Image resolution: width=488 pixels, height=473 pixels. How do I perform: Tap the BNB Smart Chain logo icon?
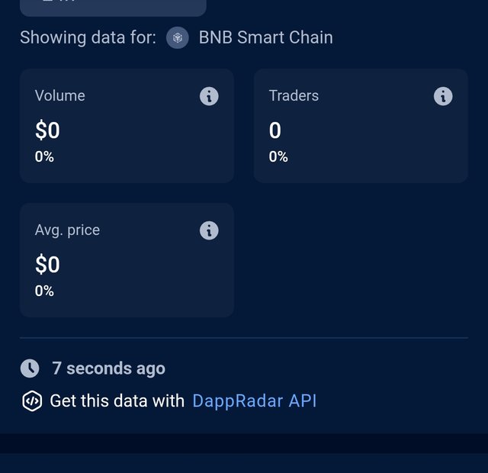click(178, 37)
